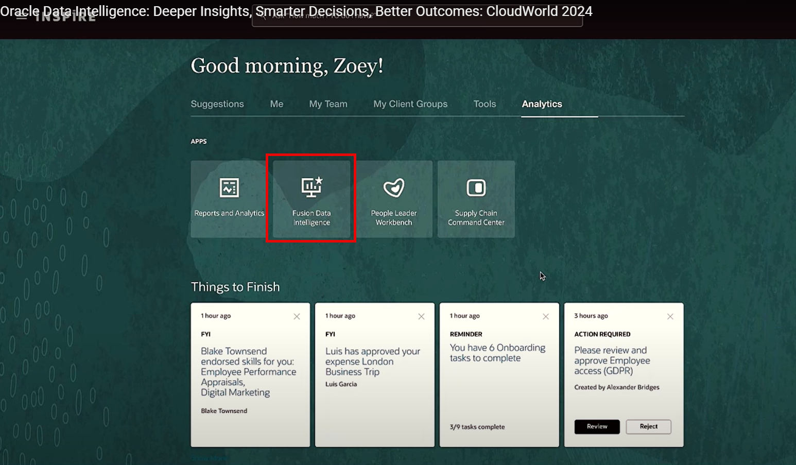This screenshot has height=465, width=796.
Task: Open the Fusion Data Intelligence app tile
Action: click(312, 199)
